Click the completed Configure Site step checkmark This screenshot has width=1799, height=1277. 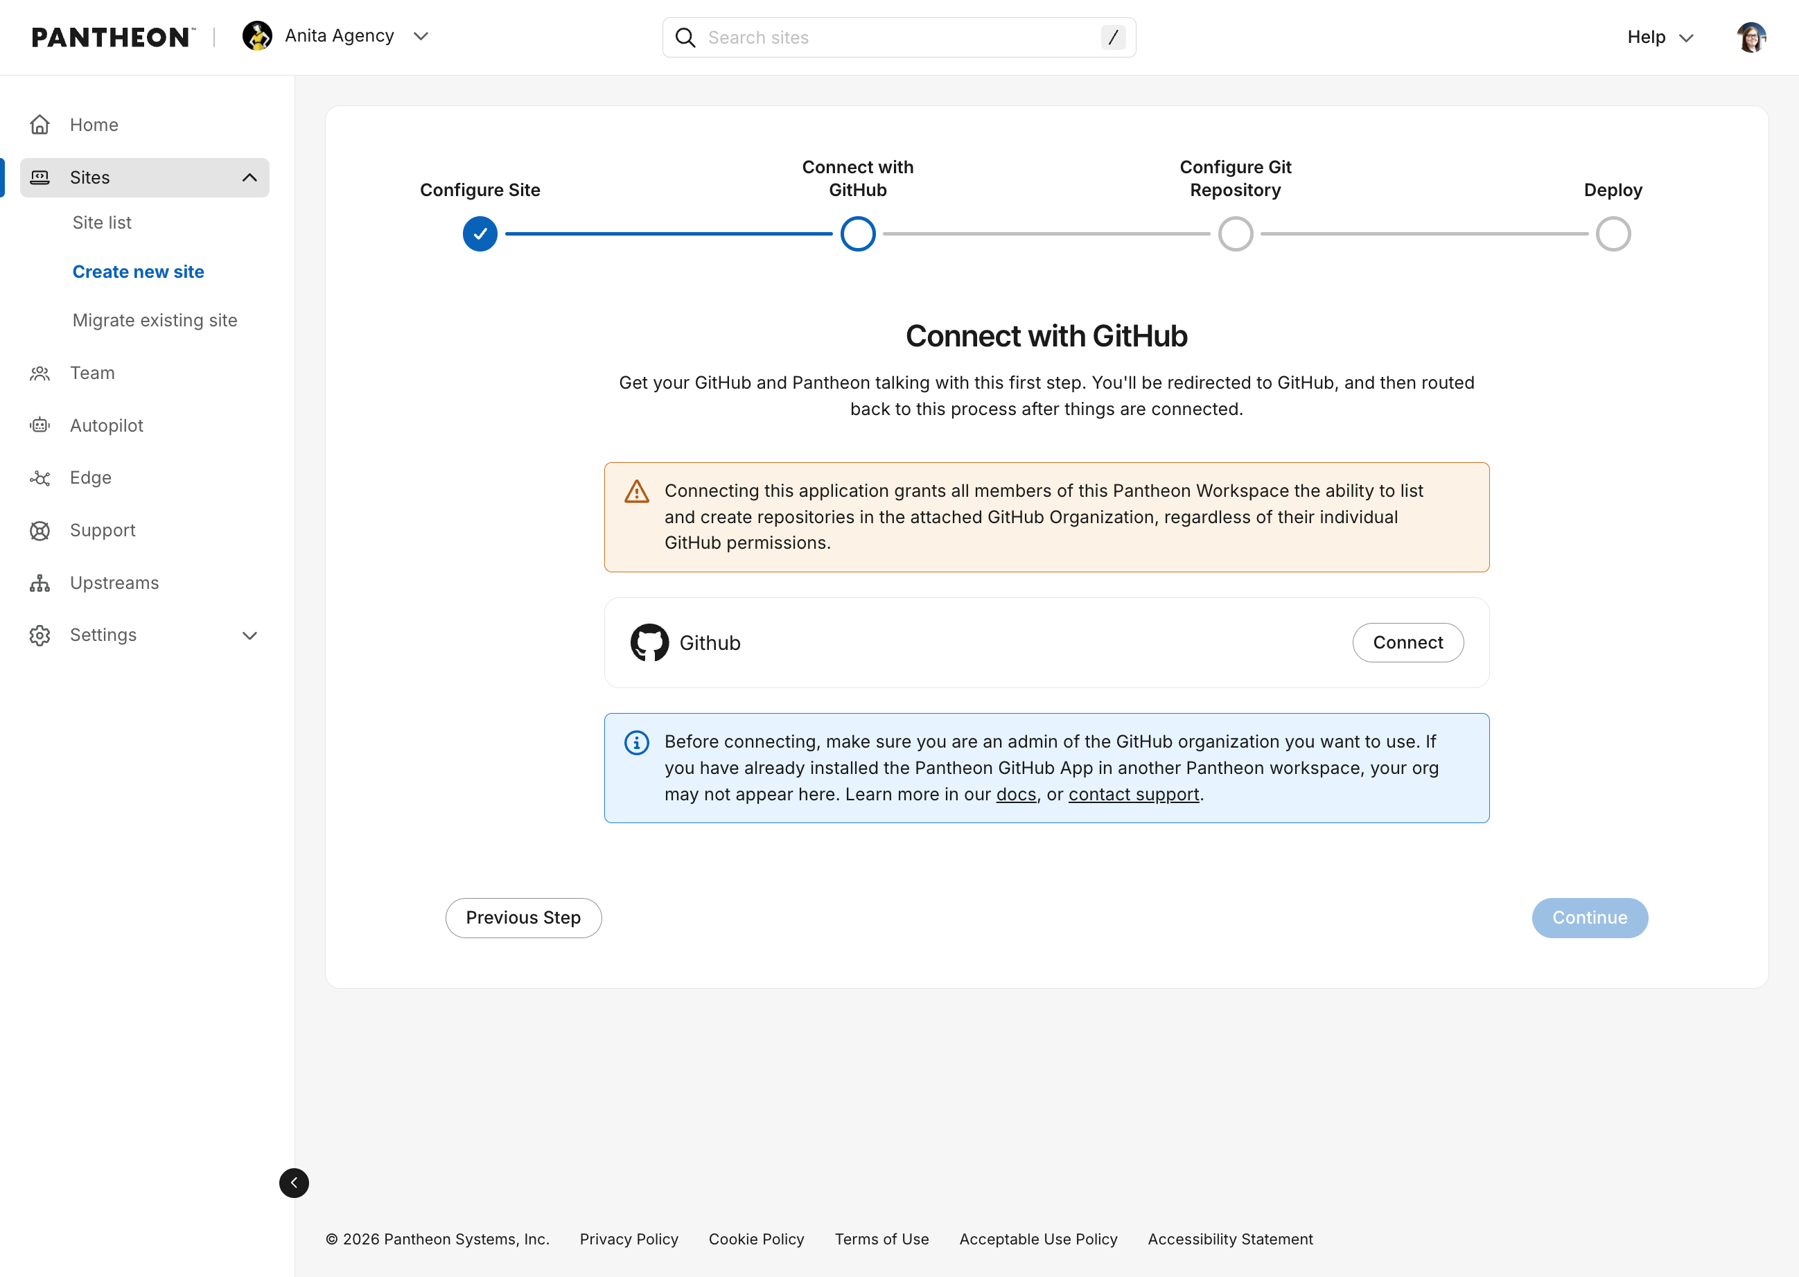click(480, 234)
